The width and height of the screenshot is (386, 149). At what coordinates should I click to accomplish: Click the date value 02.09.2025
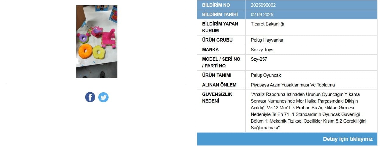coord(262,15)
